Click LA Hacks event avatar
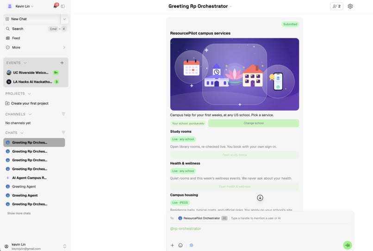The height and width of the screenshot is (251, 373). tap(9, 82)
